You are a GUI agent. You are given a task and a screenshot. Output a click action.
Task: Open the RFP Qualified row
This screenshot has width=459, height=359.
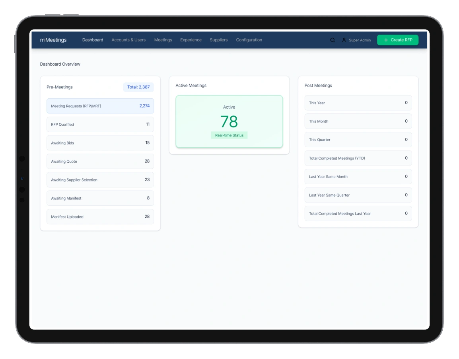pos(100,124)
